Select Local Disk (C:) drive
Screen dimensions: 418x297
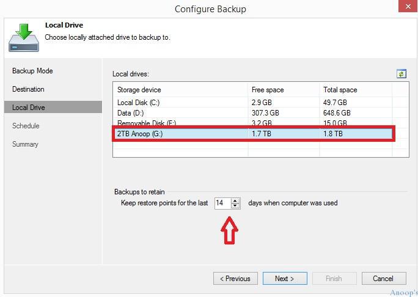(x=261, y=103)
